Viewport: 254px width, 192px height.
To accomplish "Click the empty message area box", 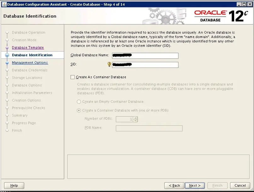I will pos(158,167).
